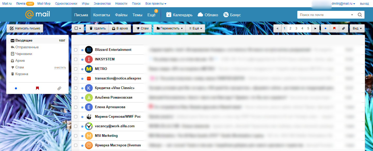Toggle unread dot for Альбина Романовская
373x151 pixels.
click(x=82, y=98)
